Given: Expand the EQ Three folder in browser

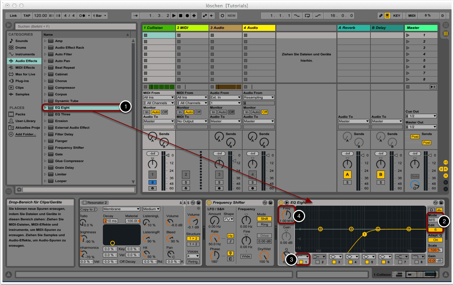Looking at the screenshot, I should pyautogui.click(x=45, y=114).
